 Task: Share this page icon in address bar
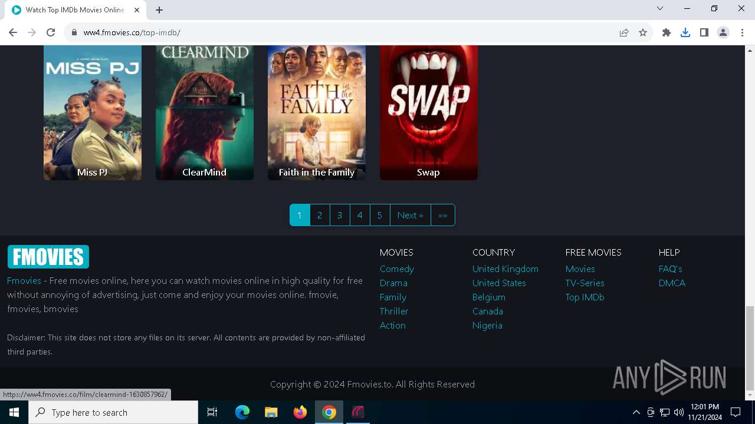click(624, 32)
